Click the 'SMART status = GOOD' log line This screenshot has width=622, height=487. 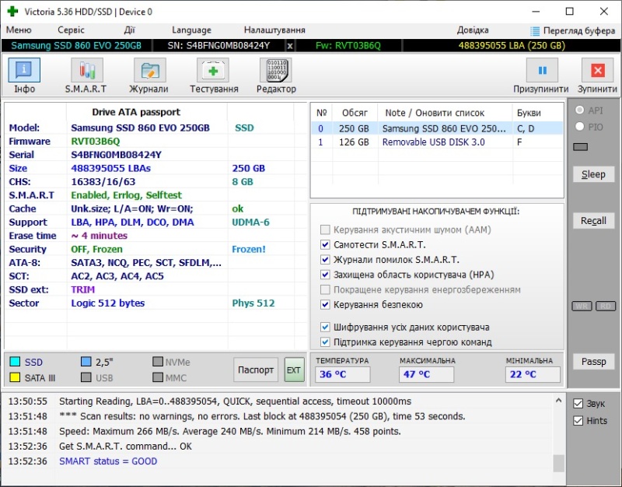[x=108, y=461]
